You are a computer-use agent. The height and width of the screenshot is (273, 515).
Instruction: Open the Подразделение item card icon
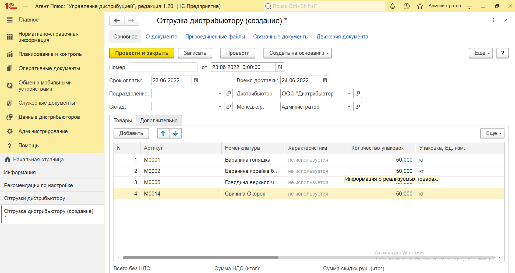pos(228,94)
